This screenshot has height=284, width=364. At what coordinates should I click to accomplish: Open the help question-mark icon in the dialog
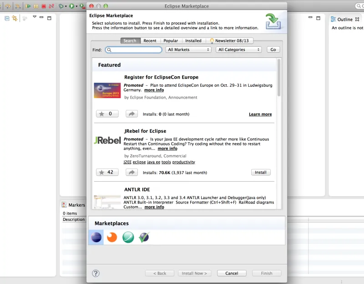96,273
